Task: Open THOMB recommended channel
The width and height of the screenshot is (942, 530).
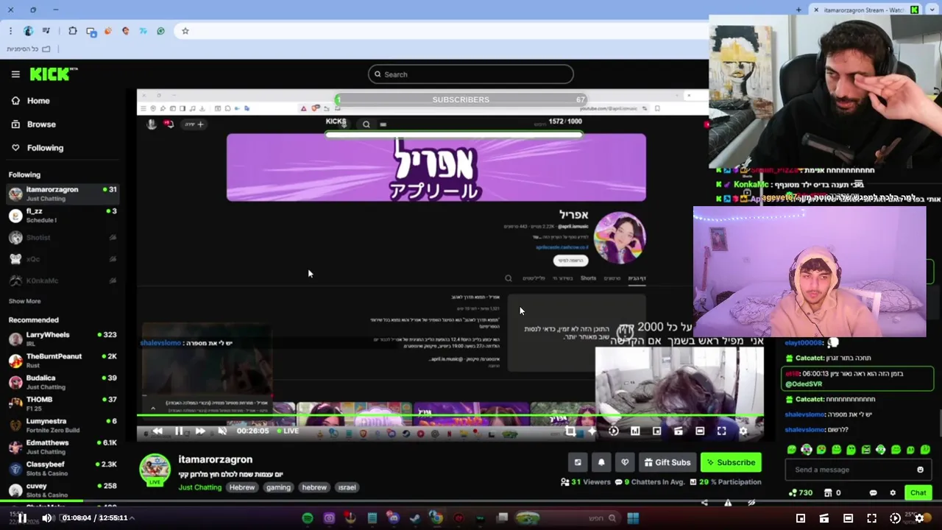Action: tap(63, 403)
